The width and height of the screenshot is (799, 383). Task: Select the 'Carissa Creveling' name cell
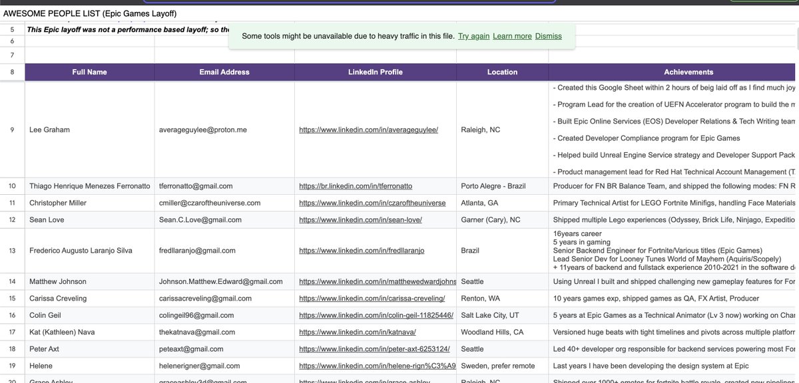89,299
